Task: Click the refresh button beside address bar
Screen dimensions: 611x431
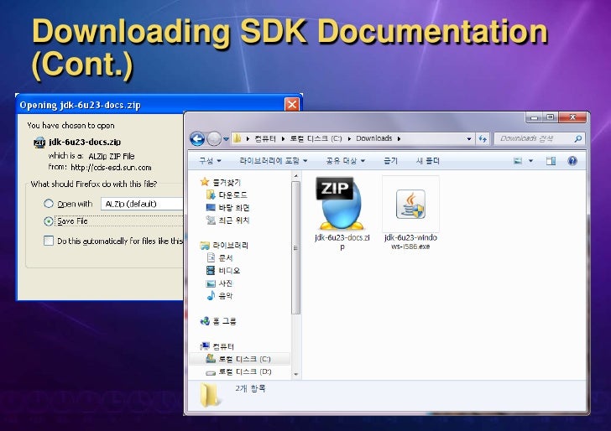Action: [x=483, y=138]
